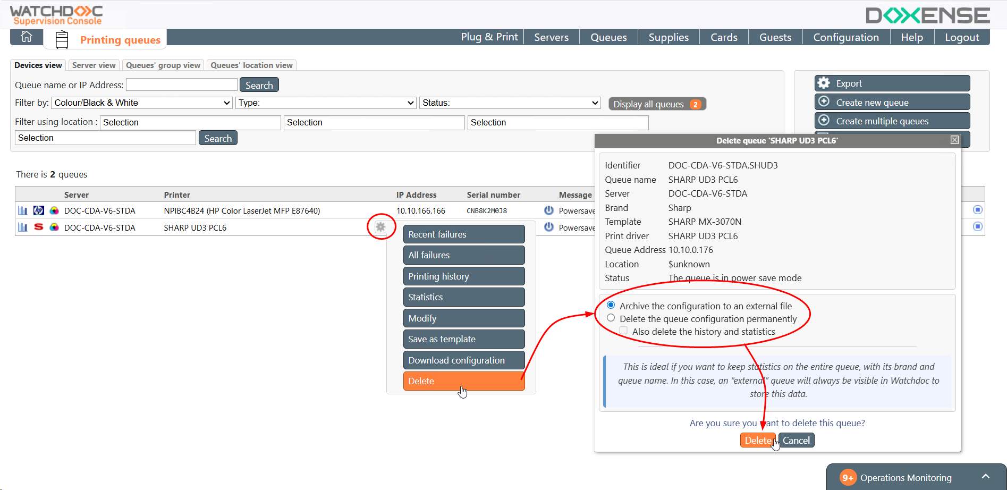Check Also delete the history and statistics
Screen dimensions: 1007x490
tap(624, 331)
